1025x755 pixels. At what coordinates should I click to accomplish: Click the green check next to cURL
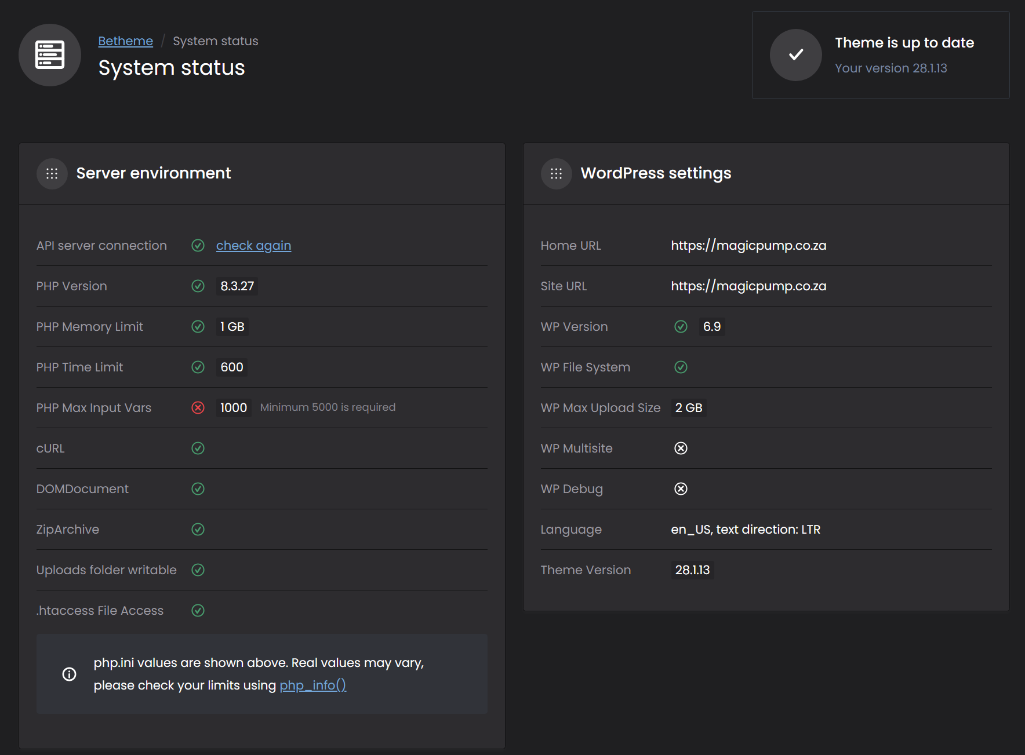pyautogui.click(x=198, y=448)
